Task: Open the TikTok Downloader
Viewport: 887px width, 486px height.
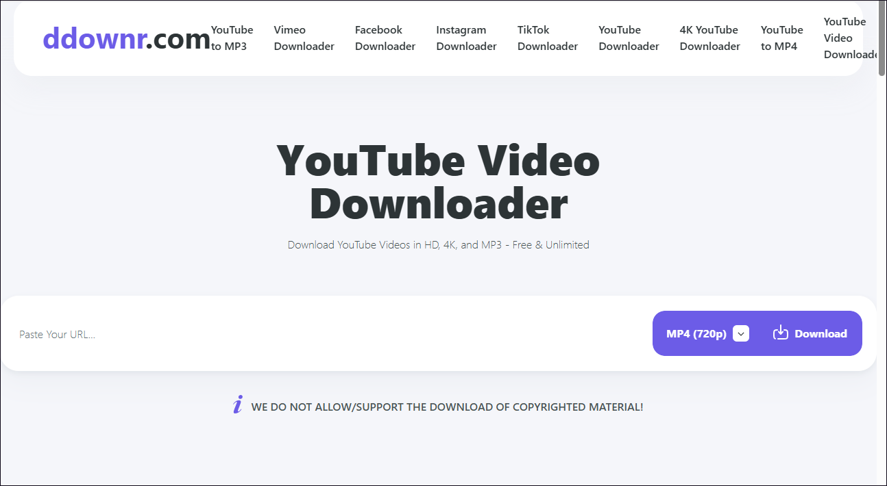Action: 547,38
